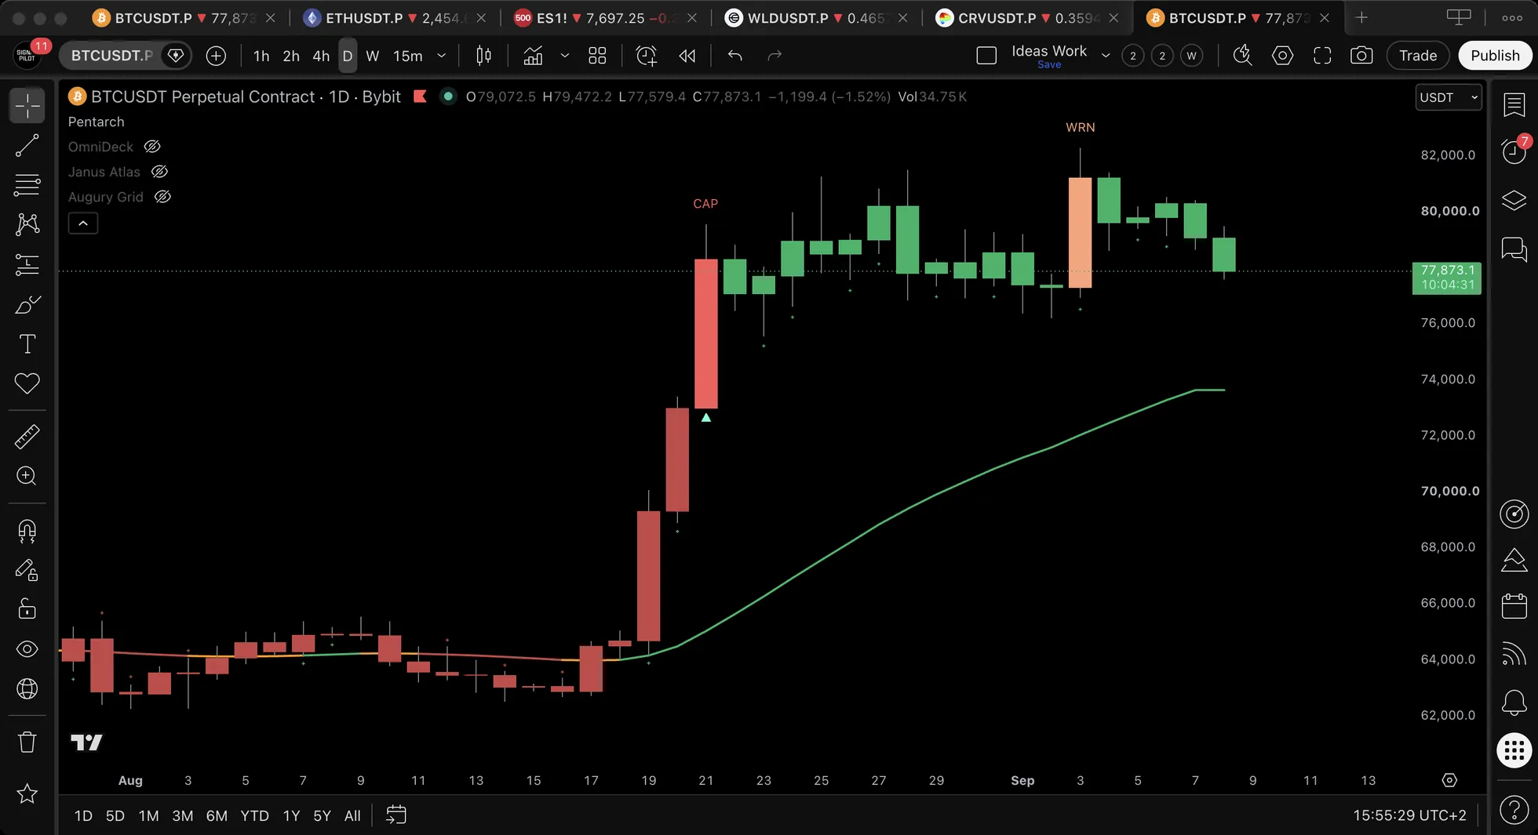Toggle OmniDeck indicator visibility

152,147
